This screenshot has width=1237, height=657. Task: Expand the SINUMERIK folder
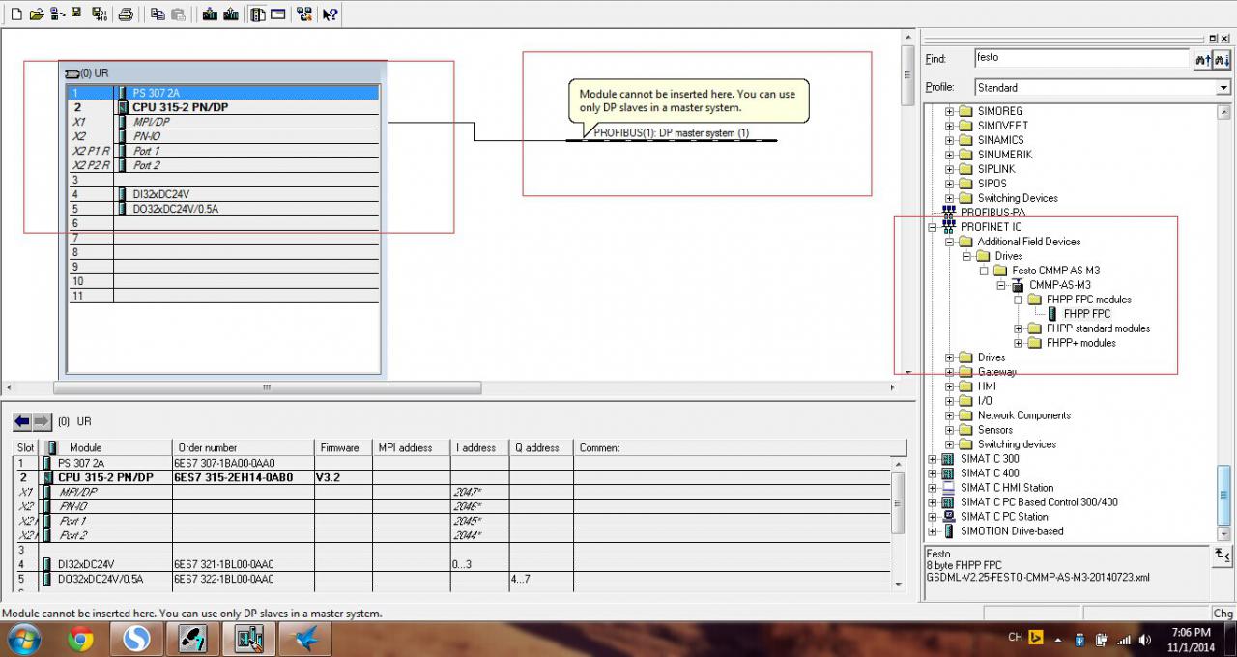pos(949,155)
